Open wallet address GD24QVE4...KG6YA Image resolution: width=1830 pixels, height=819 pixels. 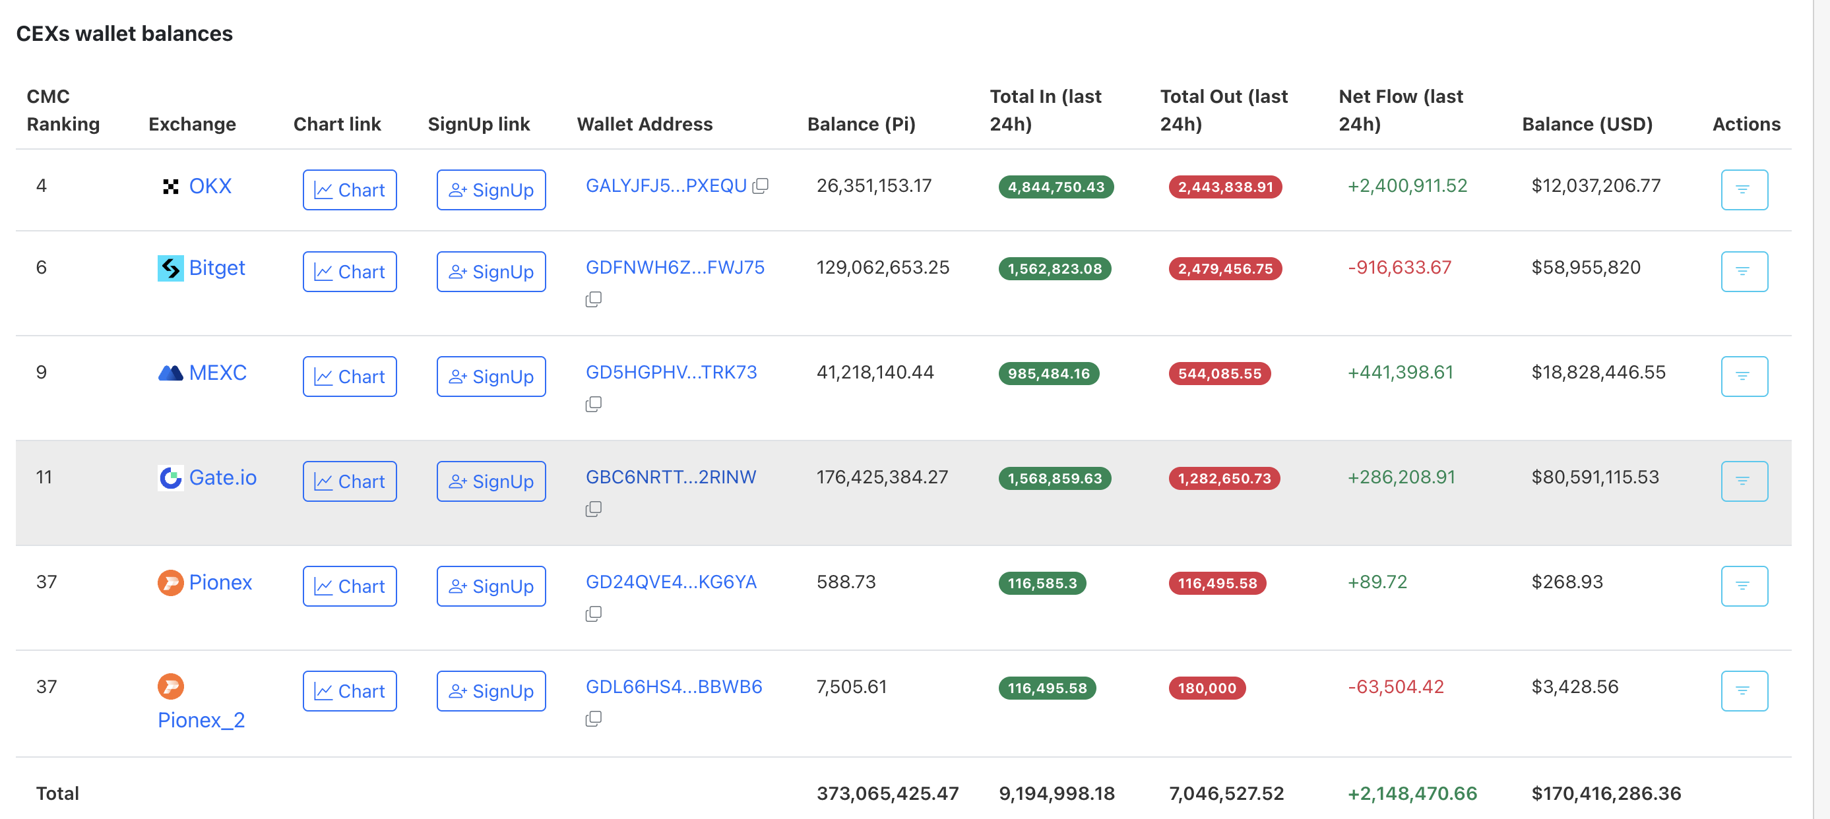pos(671,582)
